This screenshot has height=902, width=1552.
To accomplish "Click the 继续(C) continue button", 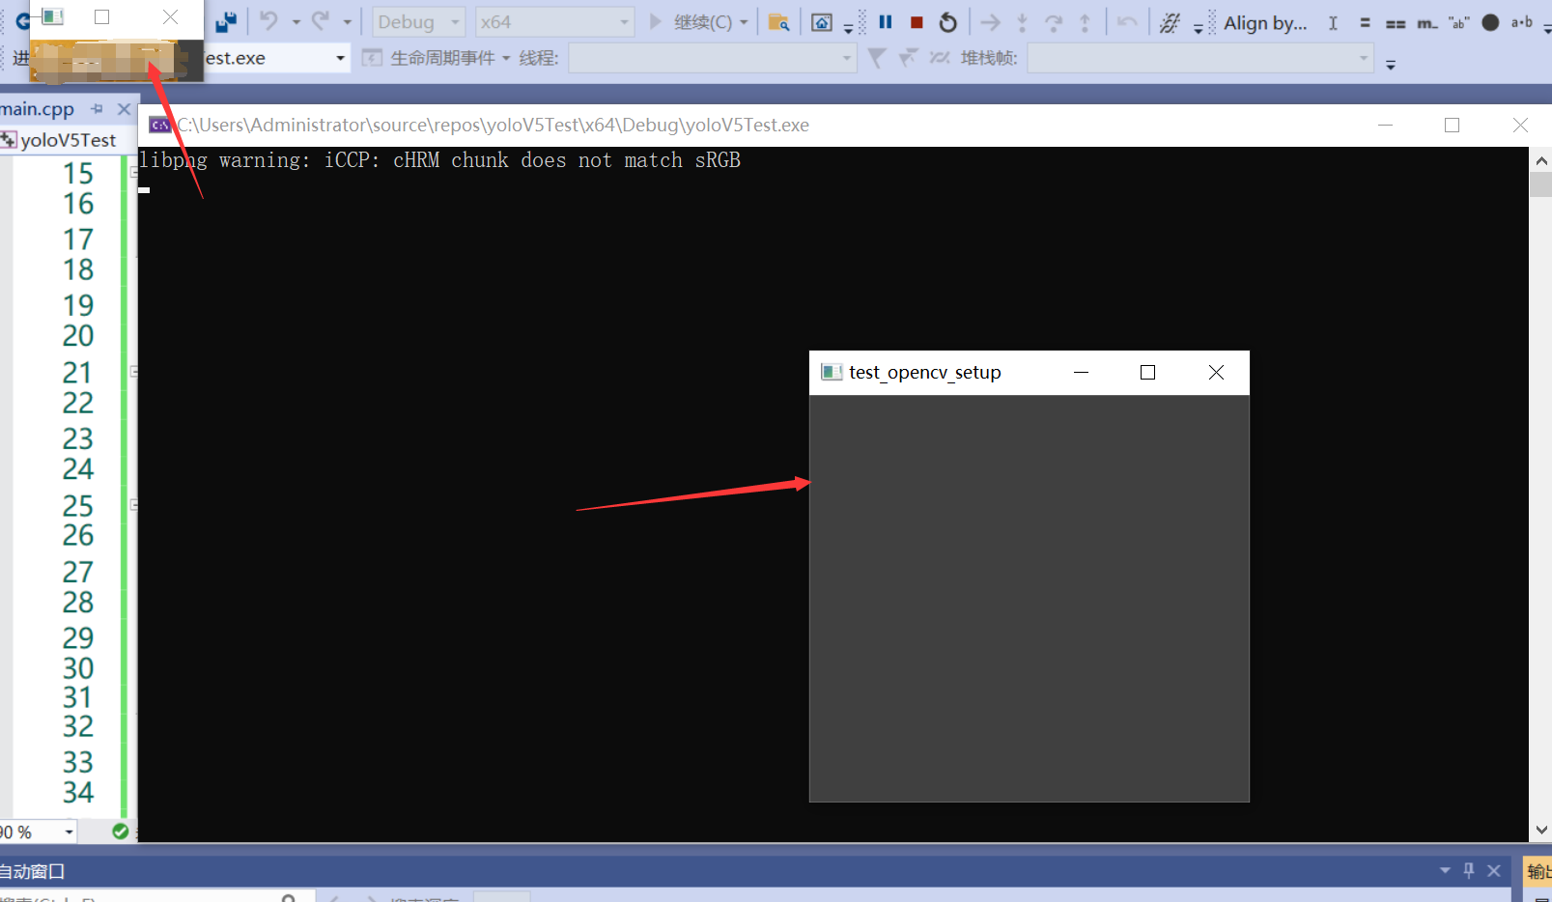I will pos(691,21).
